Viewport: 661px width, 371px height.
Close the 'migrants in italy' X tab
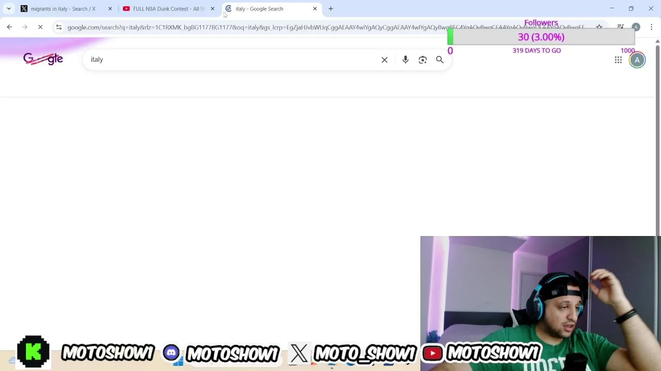[110, 9]
